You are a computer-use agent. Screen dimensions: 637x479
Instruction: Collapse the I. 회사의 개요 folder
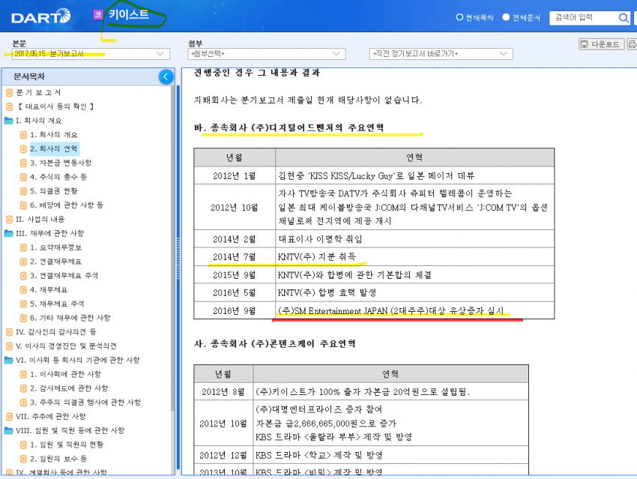[x=9, y=121]
